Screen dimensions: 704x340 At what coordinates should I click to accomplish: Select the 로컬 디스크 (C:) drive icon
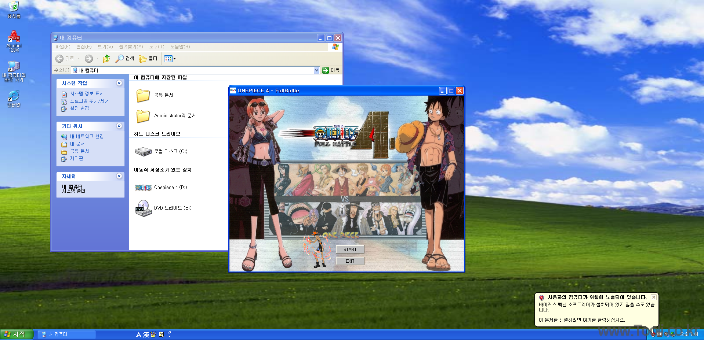pos(144,151)
